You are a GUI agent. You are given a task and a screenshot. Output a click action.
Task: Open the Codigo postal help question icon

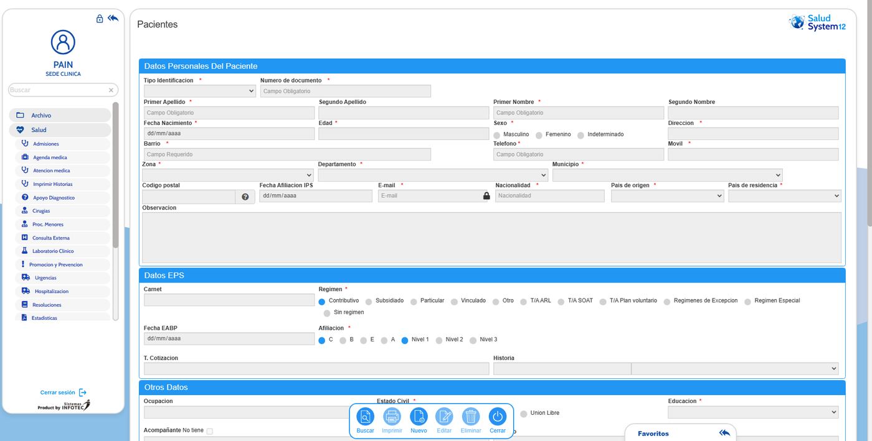pos(245,197)
